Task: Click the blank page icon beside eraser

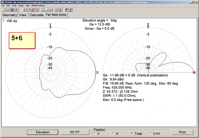Action: click(42, 10)
